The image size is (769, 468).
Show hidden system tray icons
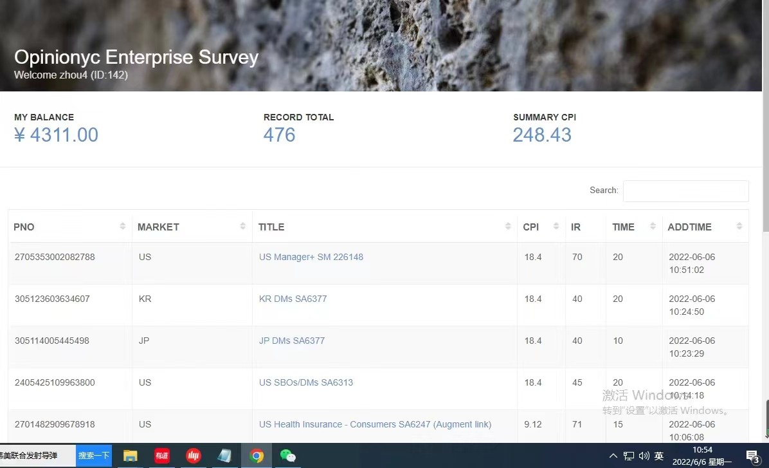613,456
